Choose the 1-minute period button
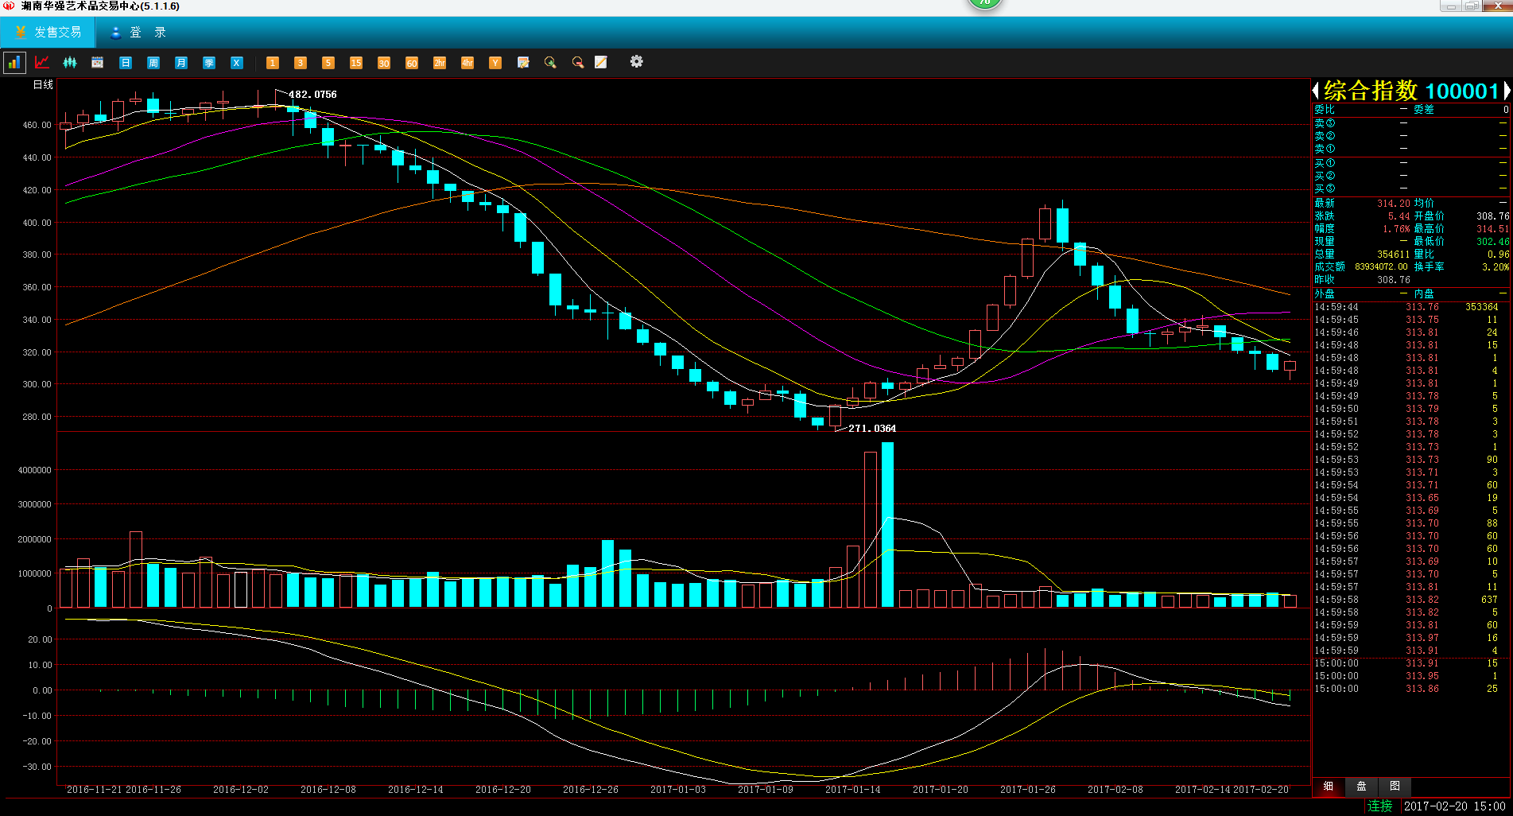Viewport: 1513px width, 816px height. [x=273, y=62]
